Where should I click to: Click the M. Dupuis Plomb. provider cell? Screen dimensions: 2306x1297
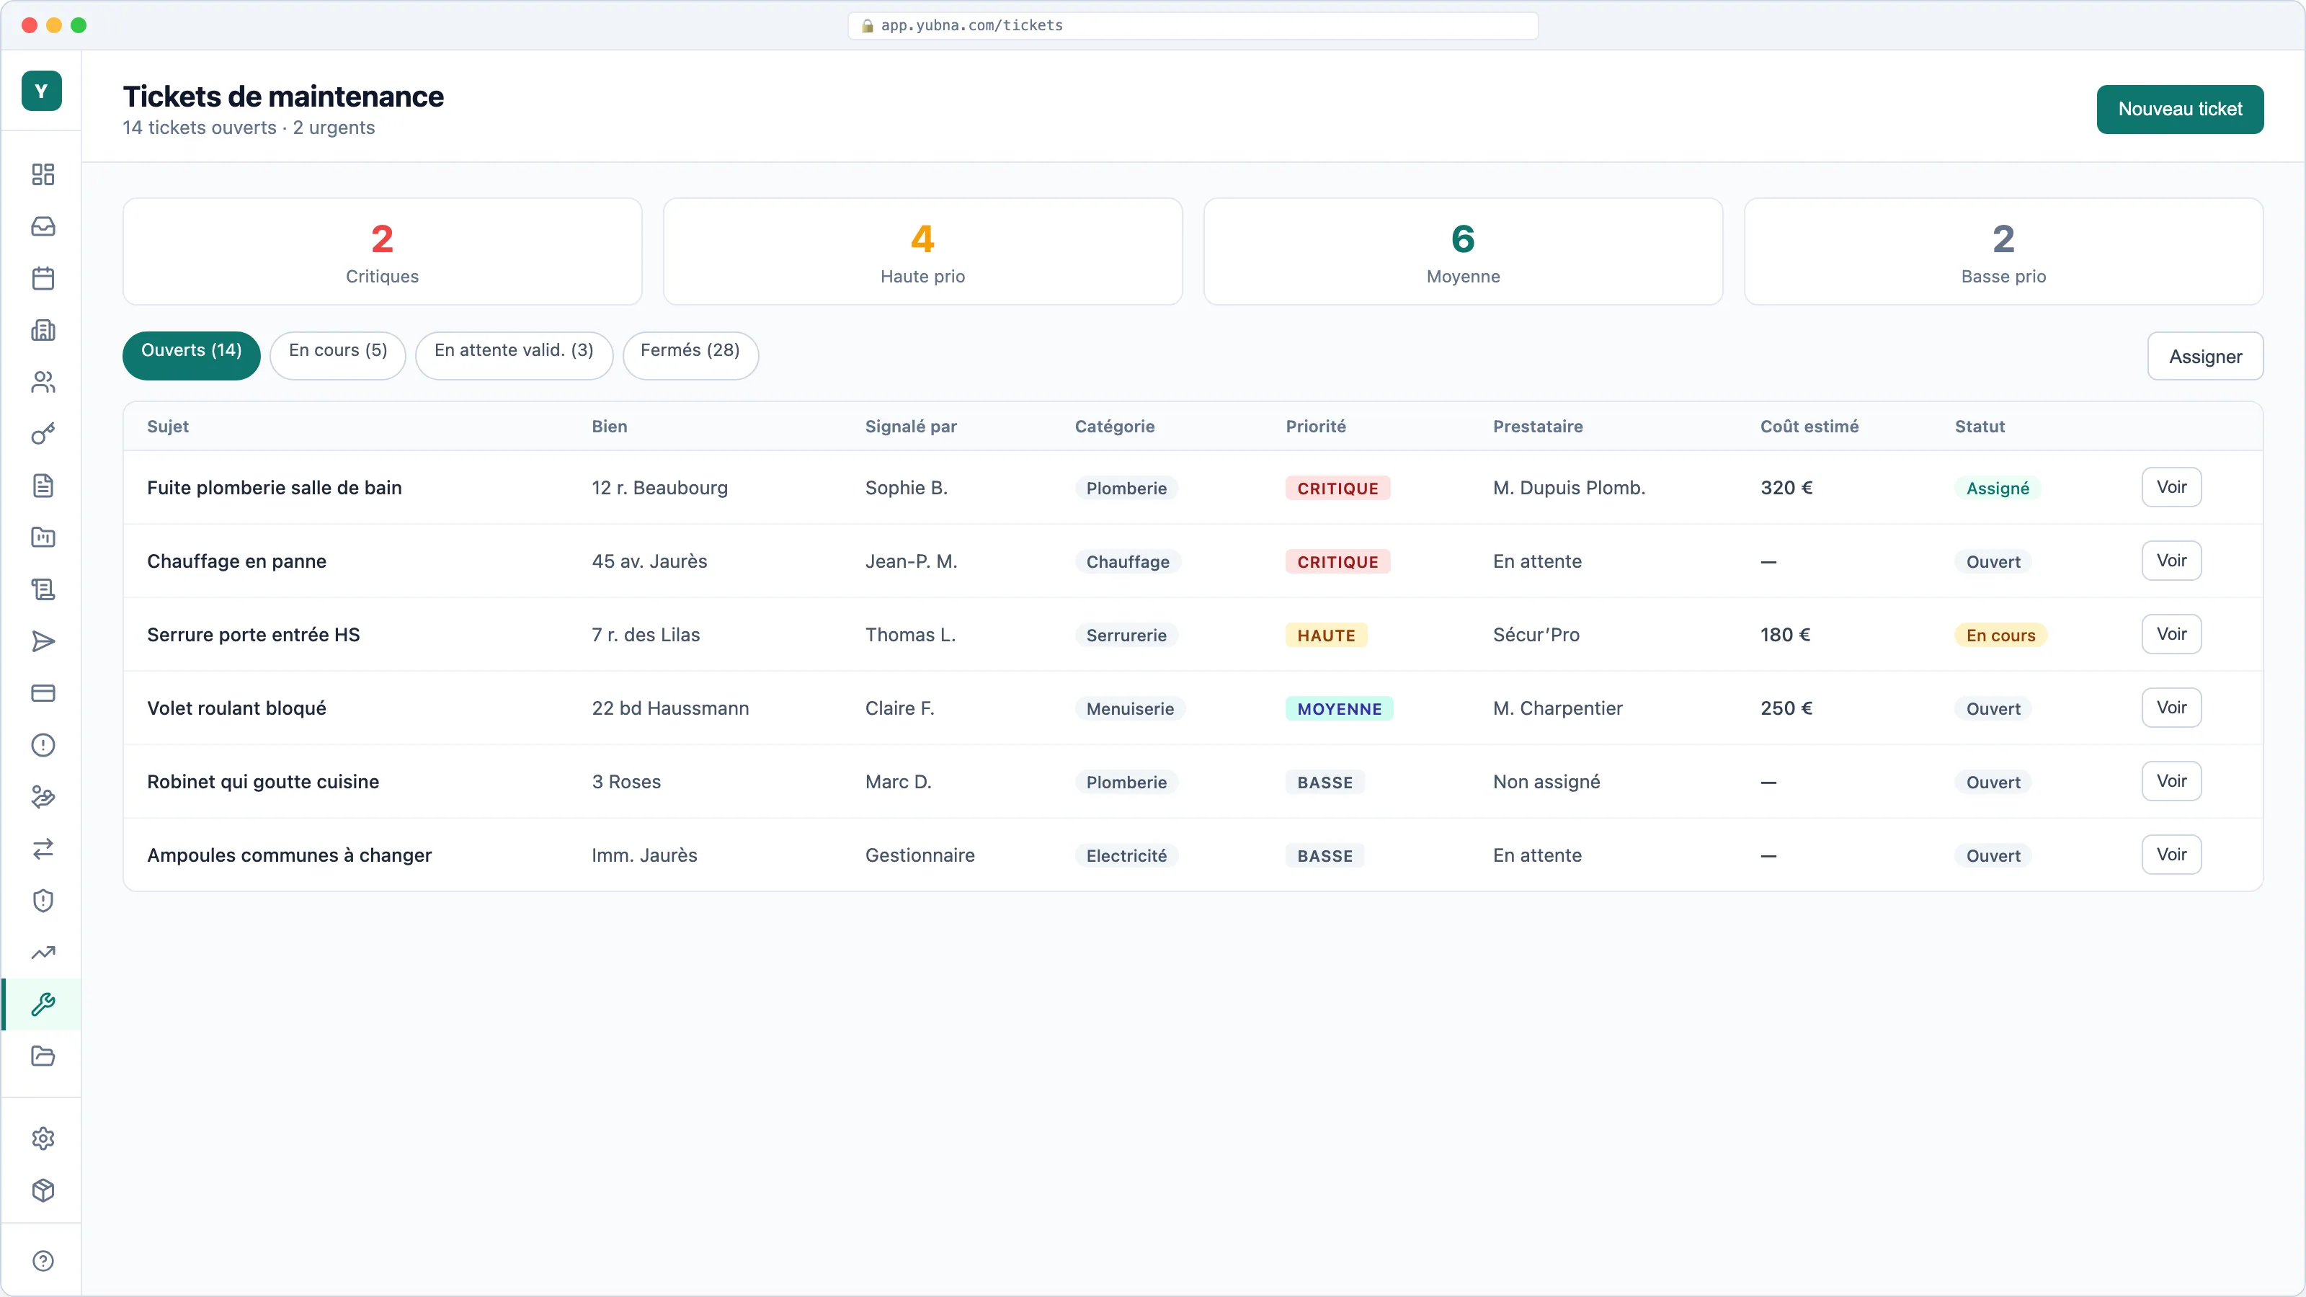1568,488
